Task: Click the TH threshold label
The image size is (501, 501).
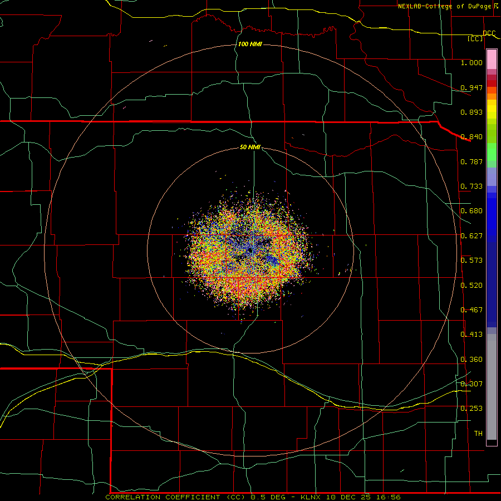Action: click(x=478, y=434)
